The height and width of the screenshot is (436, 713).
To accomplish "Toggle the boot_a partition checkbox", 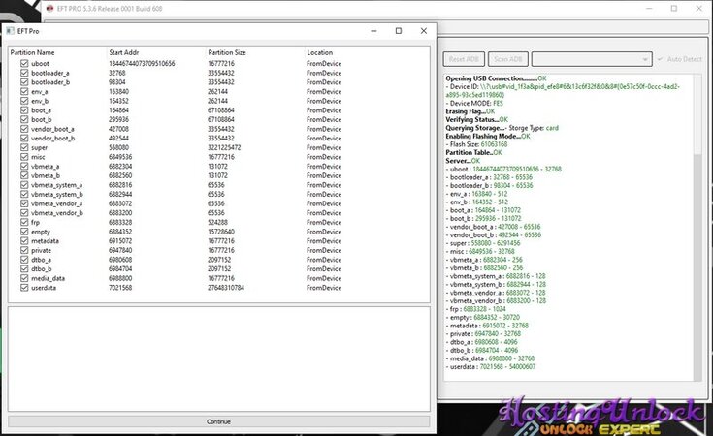I will 13,109.
